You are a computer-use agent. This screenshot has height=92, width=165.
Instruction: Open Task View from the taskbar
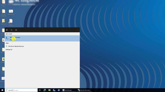pyautogui.click(x=40, y=90)
